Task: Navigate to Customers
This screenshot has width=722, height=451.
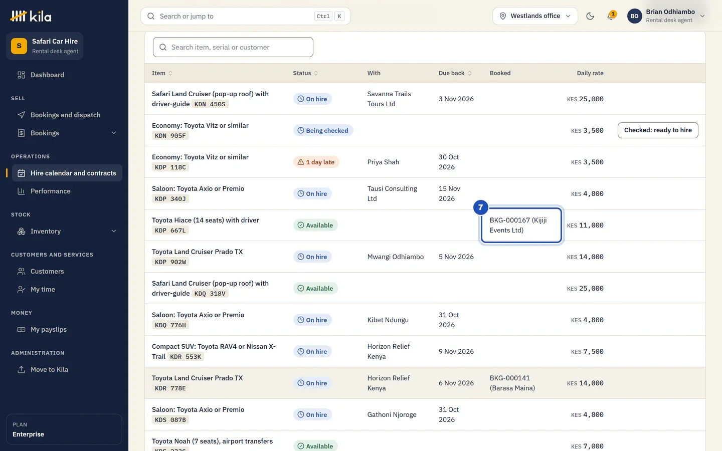Action: coord(67,272)
